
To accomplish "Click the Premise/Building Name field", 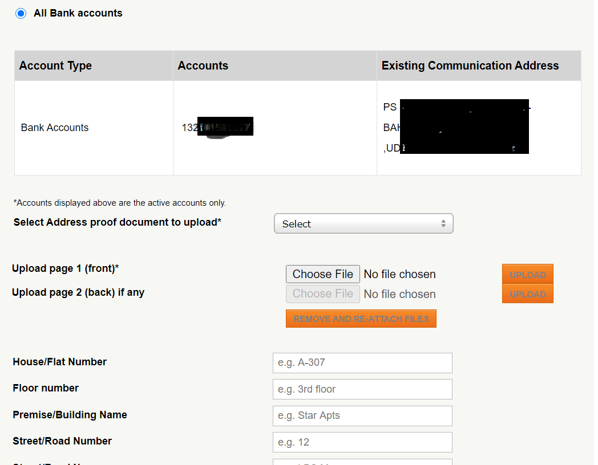I will pyautogui.click(x=362, y=416).
